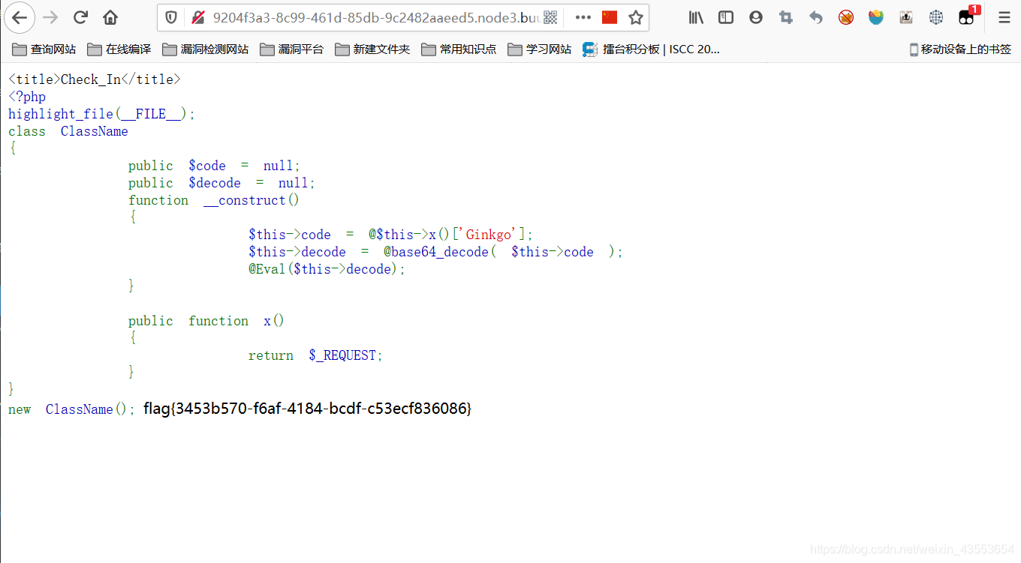Open the Tampermonkey extension with badge
The width and height of the screenshot is (1021, 563).
pos(968,16)
